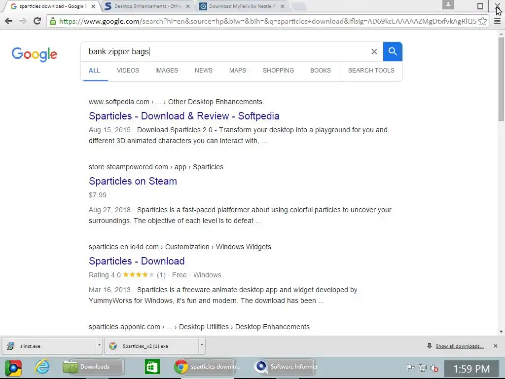This screenshot has width=505, height=379.
Task: Open the Downloads folder taskbar button
Action: pyautogui.click(x=93, y=367)
